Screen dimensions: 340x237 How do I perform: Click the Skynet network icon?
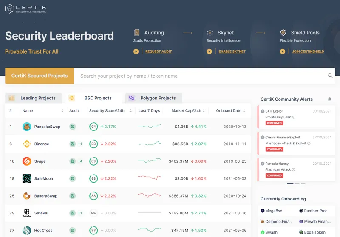(x=210, y=33)
